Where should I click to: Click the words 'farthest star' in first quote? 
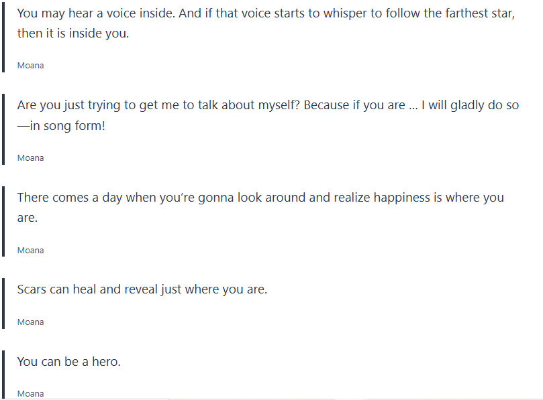pos(480,13)
